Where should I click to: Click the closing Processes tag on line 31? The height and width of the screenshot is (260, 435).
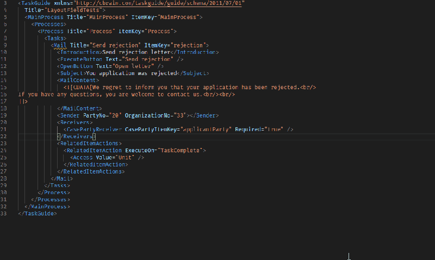[51, 200]
